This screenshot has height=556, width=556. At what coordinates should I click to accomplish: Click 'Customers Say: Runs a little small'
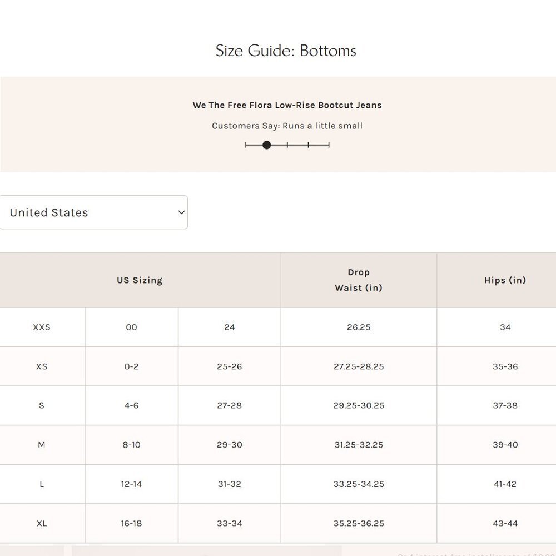click(287, 126)
